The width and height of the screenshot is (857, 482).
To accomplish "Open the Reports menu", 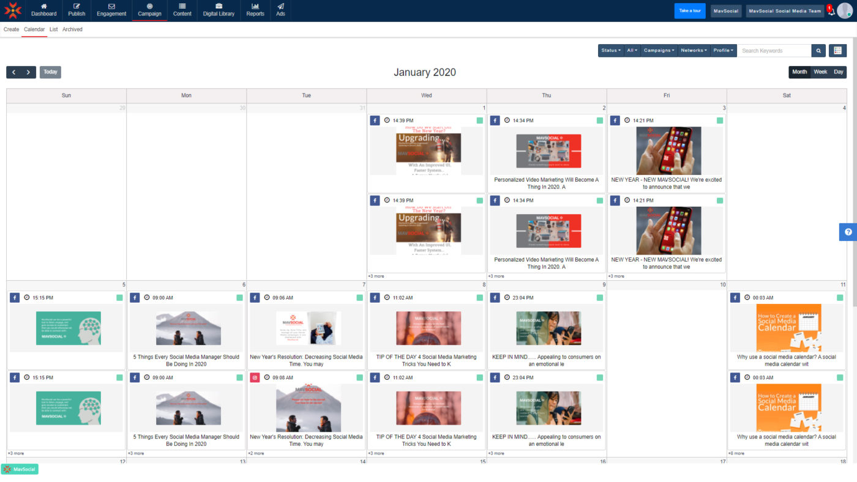I will point(255,10).
